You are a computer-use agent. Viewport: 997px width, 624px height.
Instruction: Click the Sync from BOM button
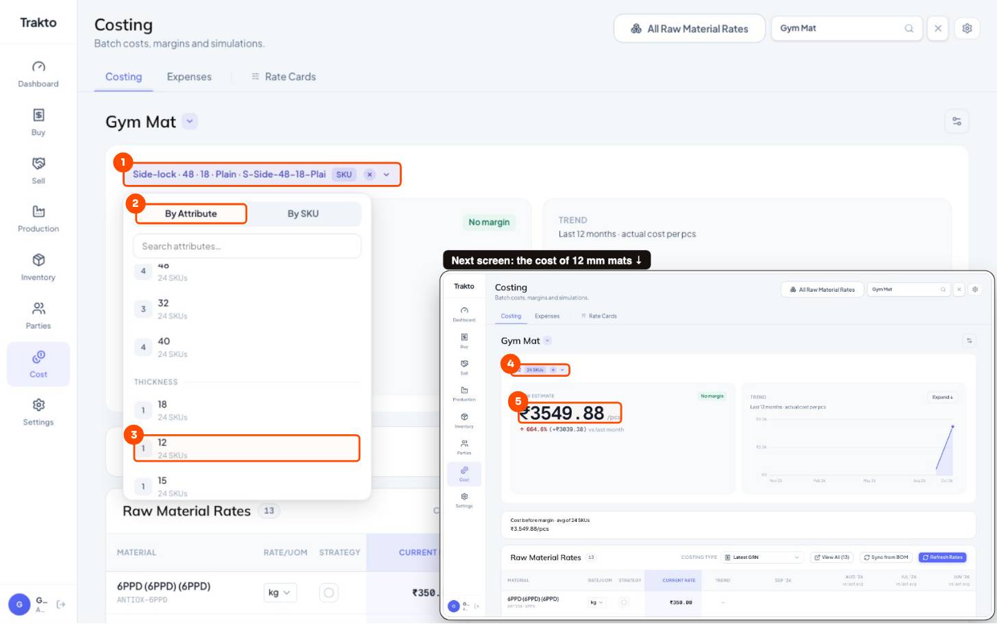pos(886,558)
